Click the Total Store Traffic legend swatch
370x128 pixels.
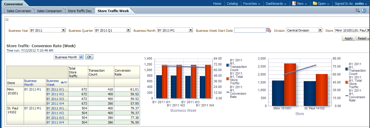click(x=228, y=79)
